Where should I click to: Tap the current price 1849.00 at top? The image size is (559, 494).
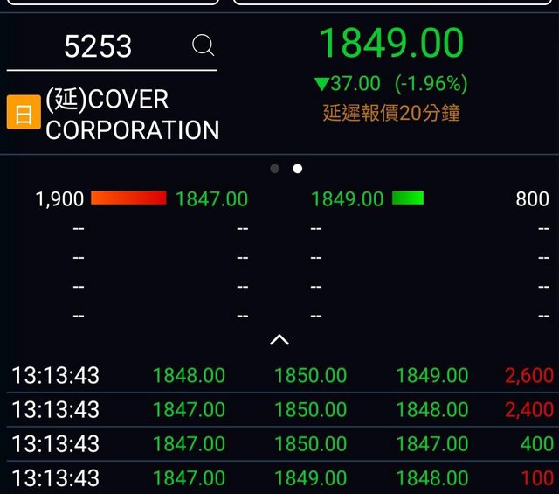[x=390, y=44]
